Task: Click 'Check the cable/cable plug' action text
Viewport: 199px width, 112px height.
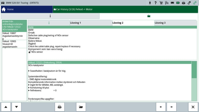Action: 54,46
